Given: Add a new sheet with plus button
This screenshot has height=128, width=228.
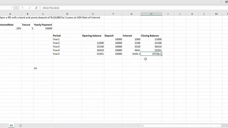Looking at the screenshot, I should click(21, 126).
